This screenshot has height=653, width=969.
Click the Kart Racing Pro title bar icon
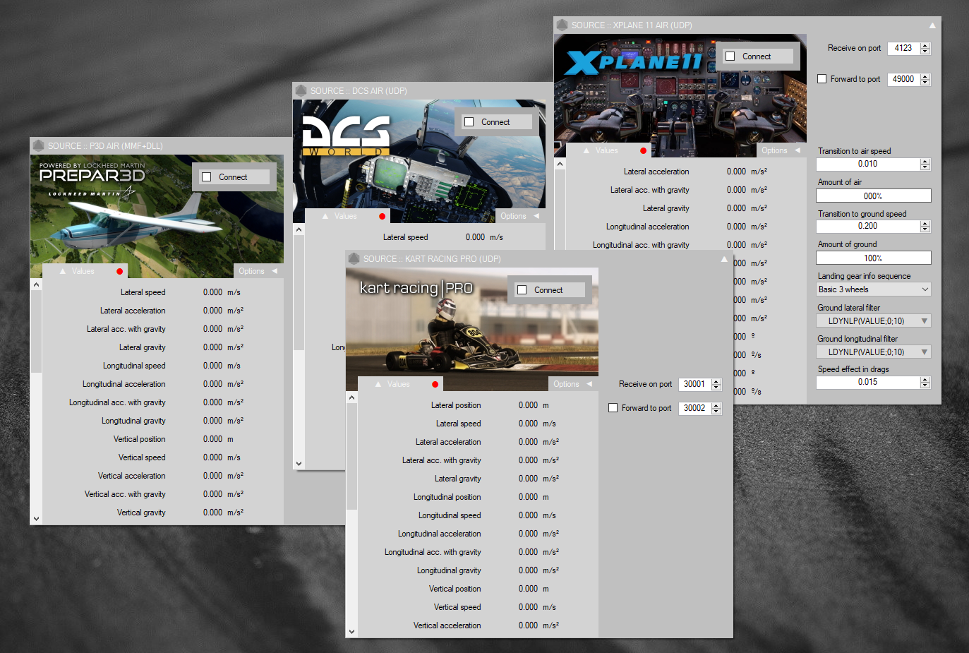click(354, 259)
